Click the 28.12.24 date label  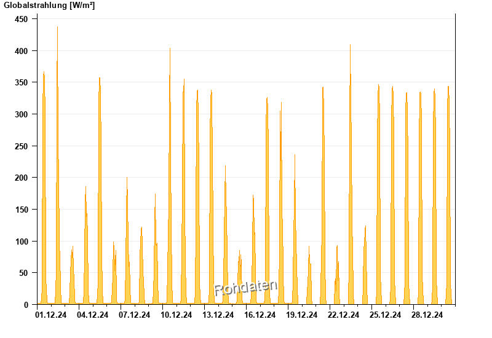(x=427, y=315)
